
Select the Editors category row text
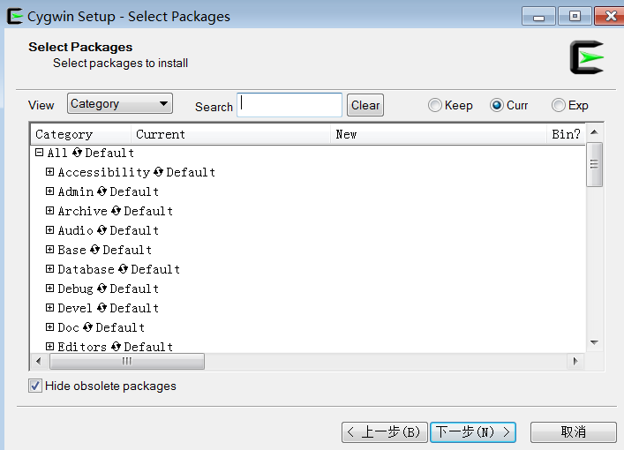point(82,347)
